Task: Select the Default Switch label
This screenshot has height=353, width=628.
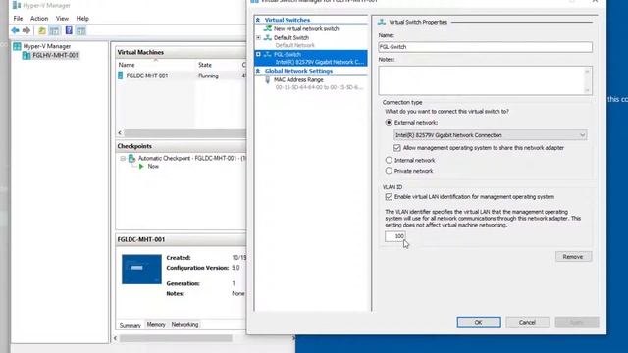Action: pyautogui.click(x=291, y=37)
